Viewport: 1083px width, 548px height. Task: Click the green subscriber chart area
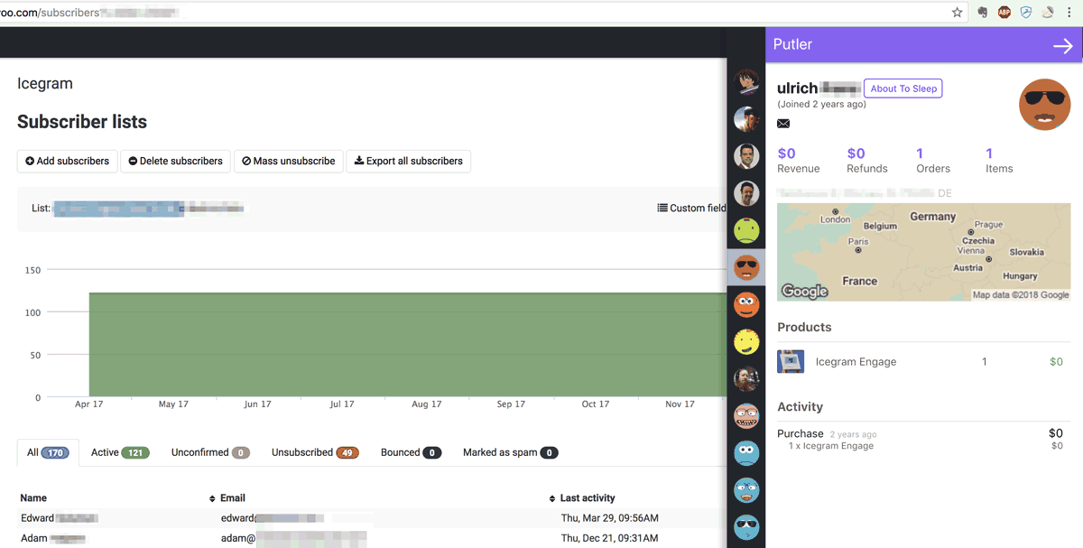pyautogui.click(x=406, y=344)
